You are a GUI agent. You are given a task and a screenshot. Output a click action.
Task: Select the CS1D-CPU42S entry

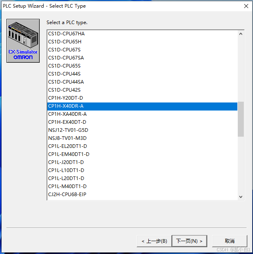(142, 90)
